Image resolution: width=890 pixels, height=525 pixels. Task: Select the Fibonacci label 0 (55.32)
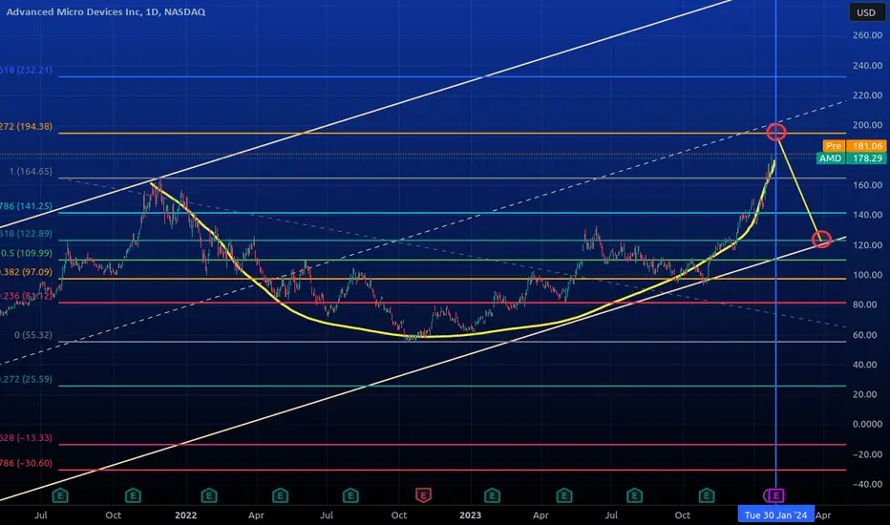tap(32, 335)
